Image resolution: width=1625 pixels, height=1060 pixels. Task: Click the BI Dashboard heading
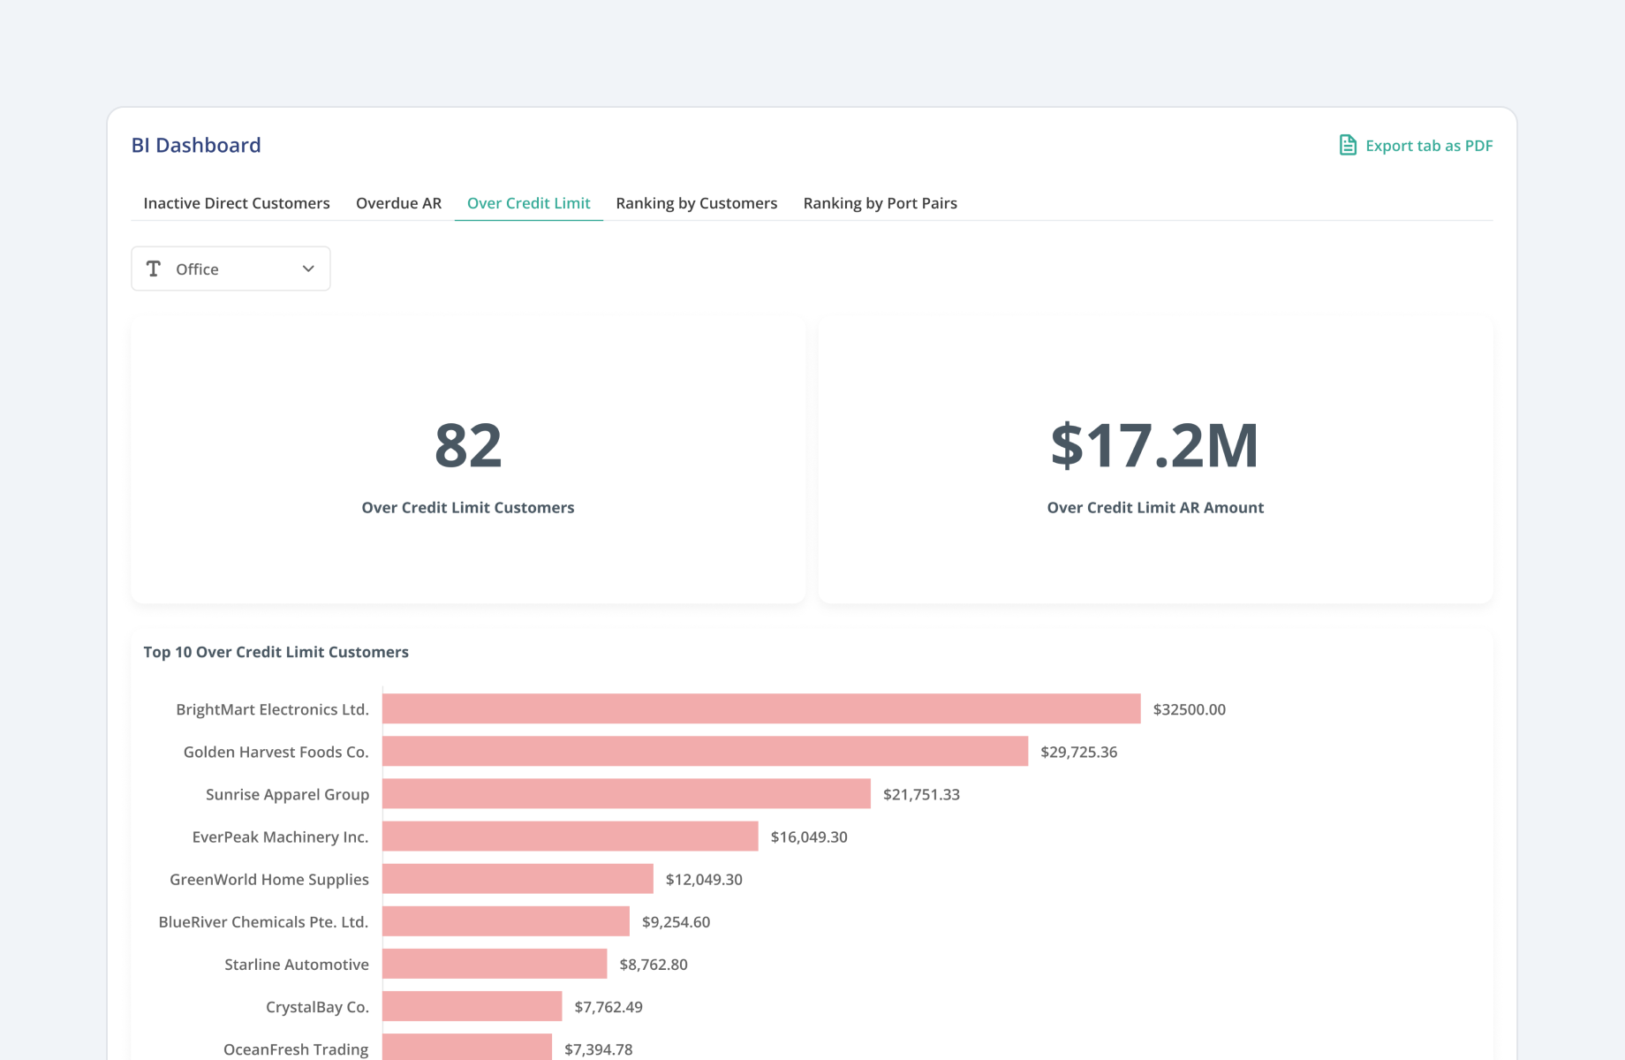click(196, 145)
